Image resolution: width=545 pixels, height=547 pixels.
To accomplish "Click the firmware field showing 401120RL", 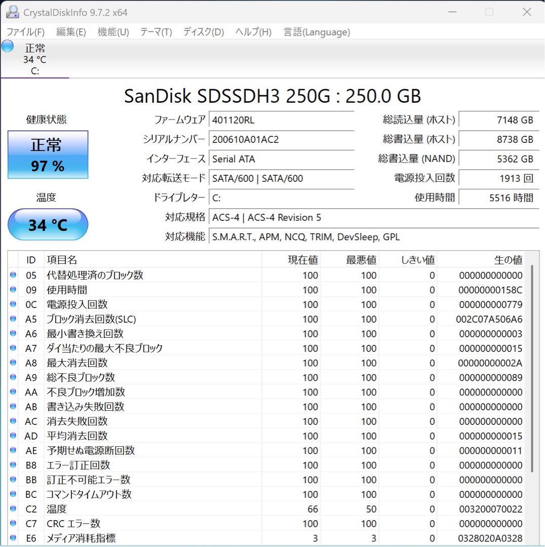I will 282,120.
